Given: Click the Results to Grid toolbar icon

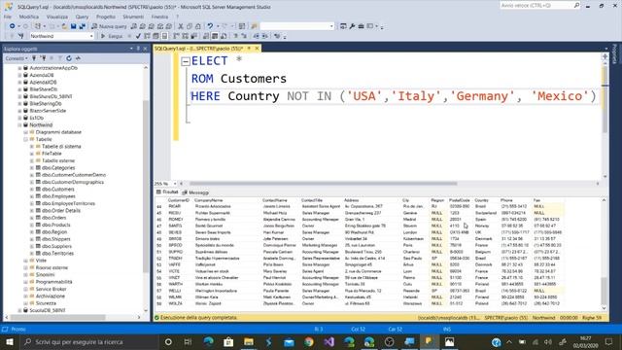Looking at the screenshot, I should (215, 36).
